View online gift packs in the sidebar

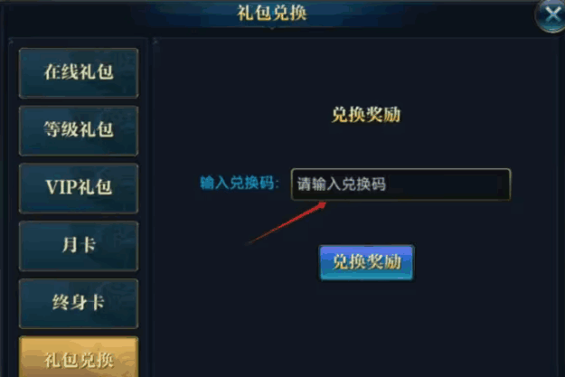point(79,73)
